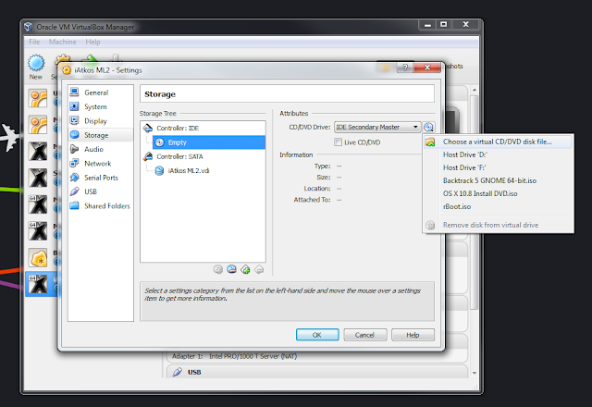Click the Adapter 1 Intel PRO/1000 text
The height and width of the screenshot is (407, 592).
point(234,356)
